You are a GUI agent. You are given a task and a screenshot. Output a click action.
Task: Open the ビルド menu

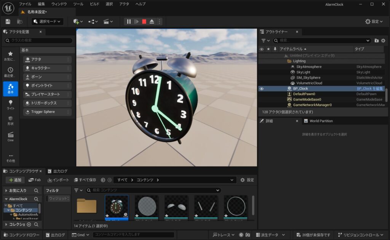point(94,4)
